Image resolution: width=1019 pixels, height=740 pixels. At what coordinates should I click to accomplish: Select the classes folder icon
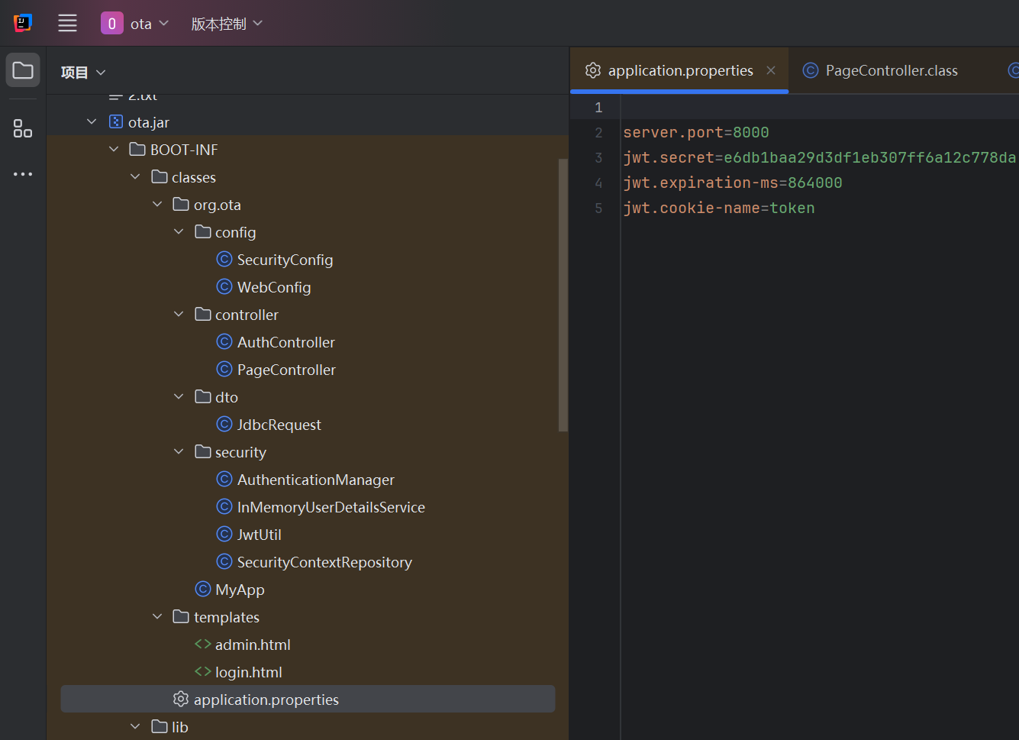[160, 176]
